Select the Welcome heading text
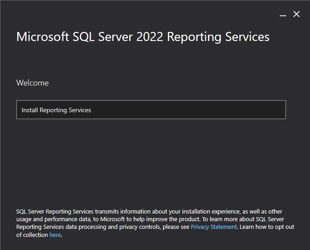This screenshot has width=310, height=250. 32,83
